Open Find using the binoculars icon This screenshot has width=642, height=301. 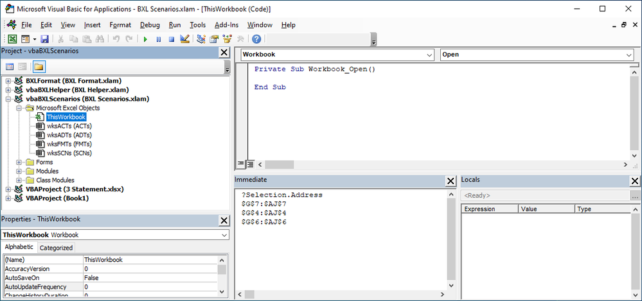click(99, 39)
